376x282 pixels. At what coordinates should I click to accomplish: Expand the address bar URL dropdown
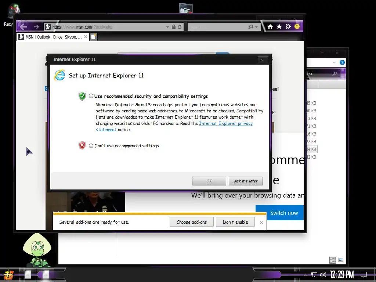pos(167,27)
